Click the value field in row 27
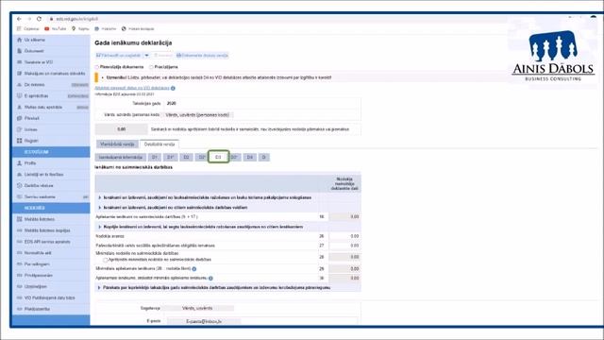The image size is (604, 340). point(344,246)
